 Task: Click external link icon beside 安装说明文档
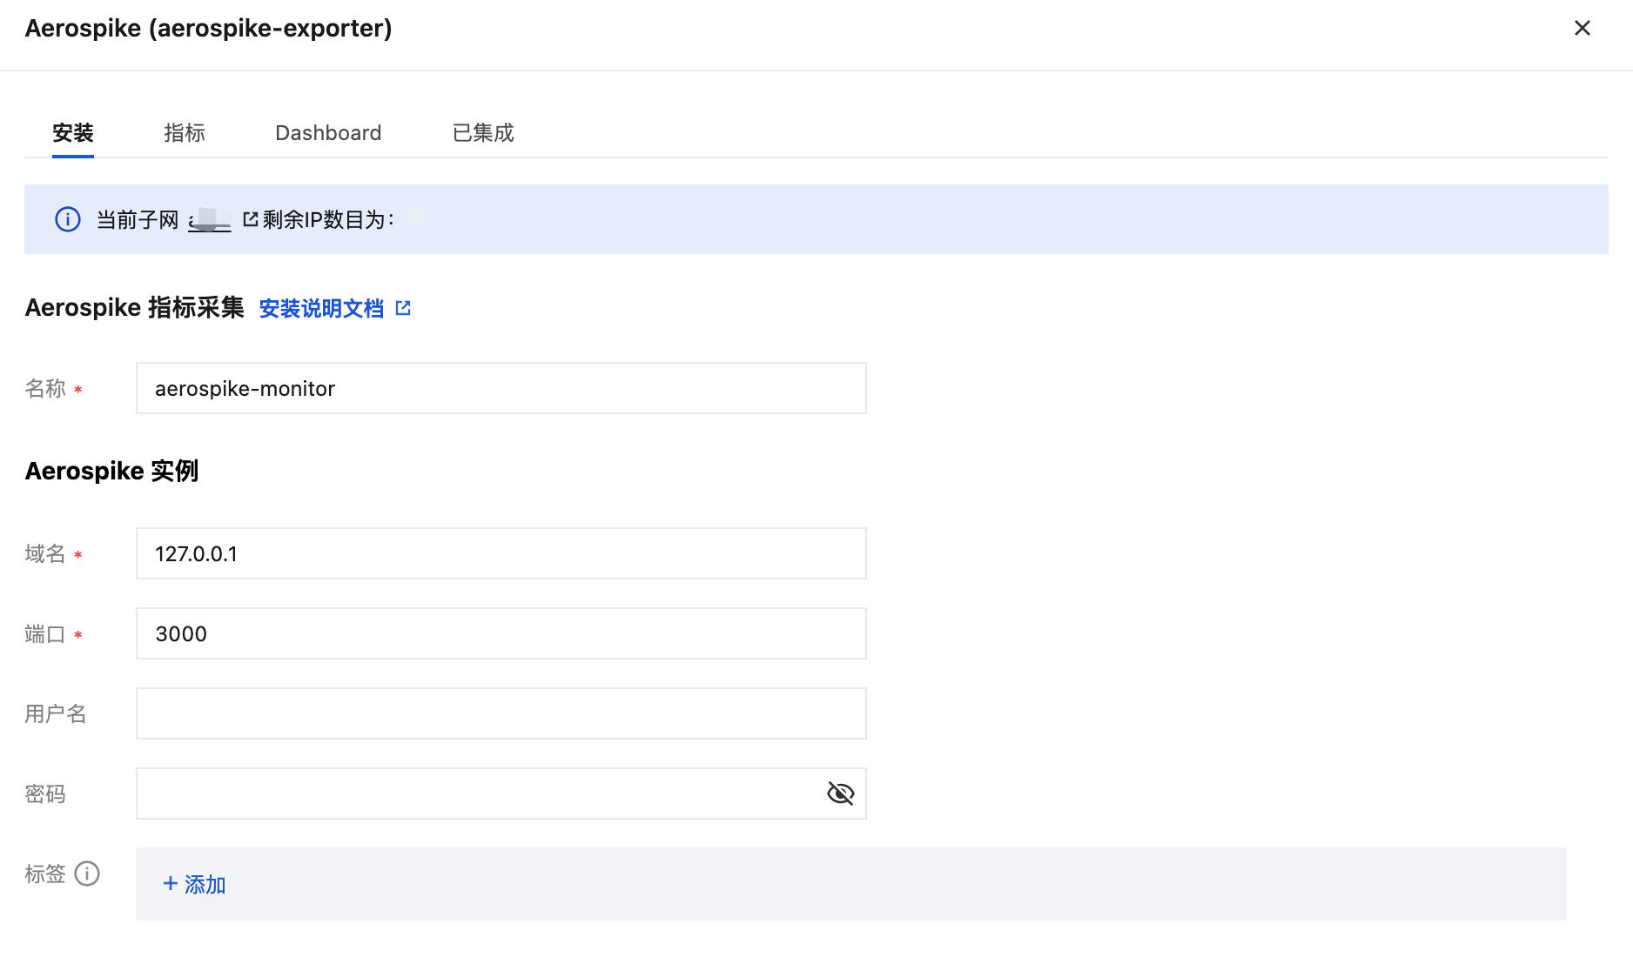pos(403,308)
